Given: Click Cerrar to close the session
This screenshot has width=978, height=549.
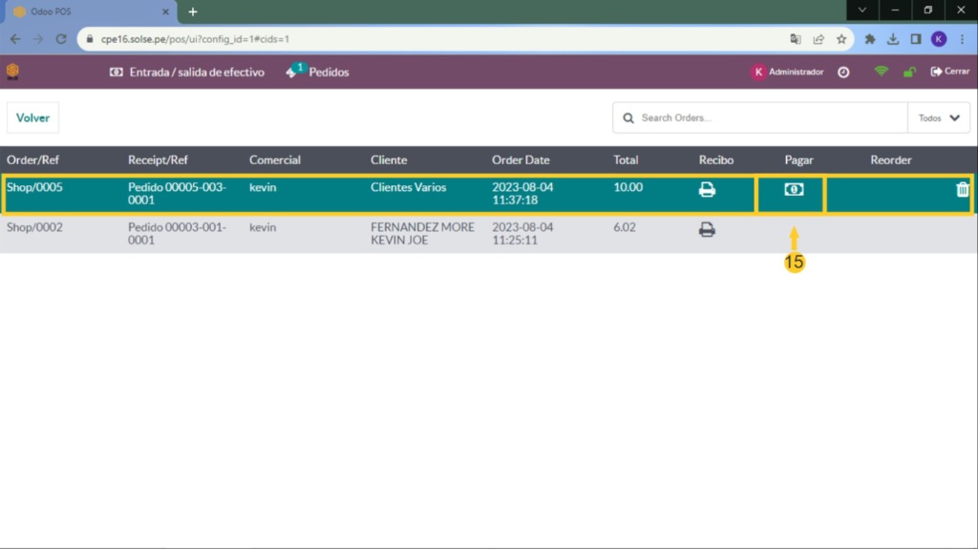Looking at the screenshot, I should 949,72.
